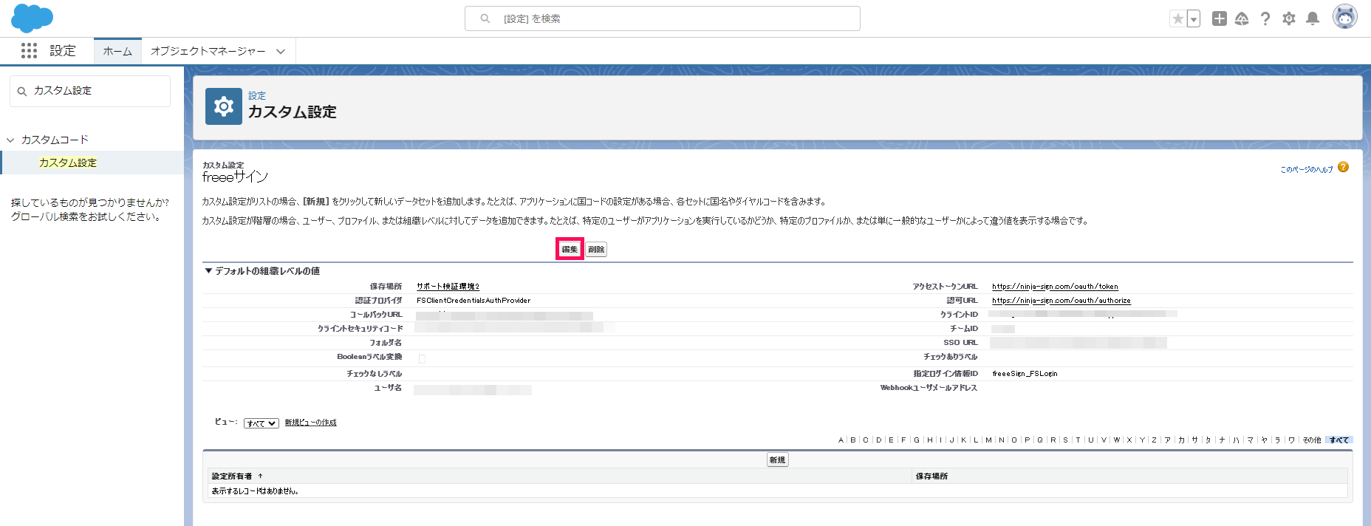Open the Help question mark in header
1371x526 pixels.
pos(1265,18)
